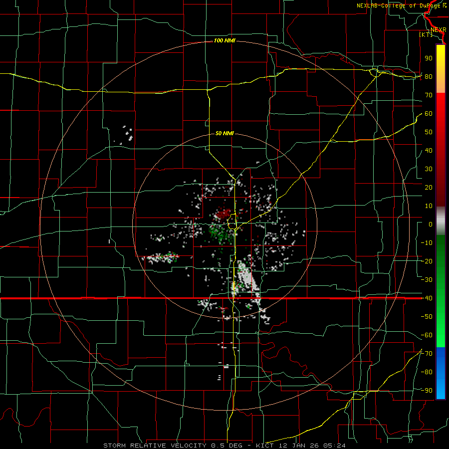The width and height of the screenshot is (449, 449).
Task: Click the positive 30 value on velocity scale
Action: click(429, 169)
